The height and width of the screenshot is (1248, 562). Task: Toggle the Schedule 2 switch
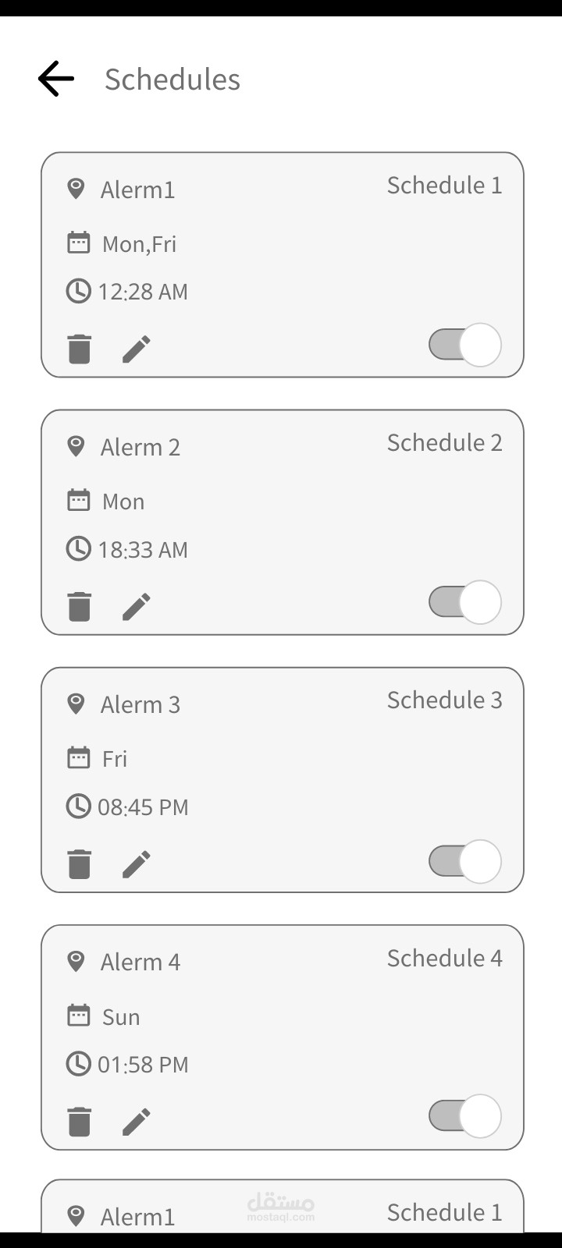tap(464, 602)
